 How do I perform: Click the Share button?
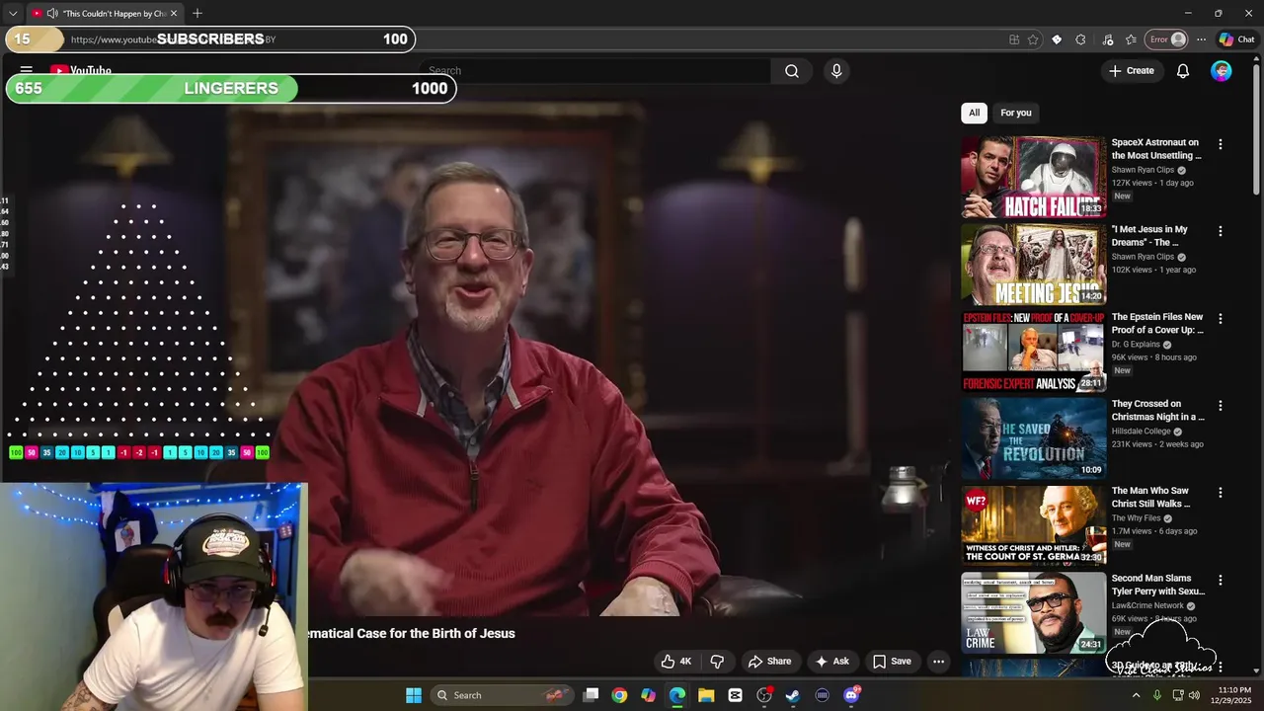click(x=769, y=662)
